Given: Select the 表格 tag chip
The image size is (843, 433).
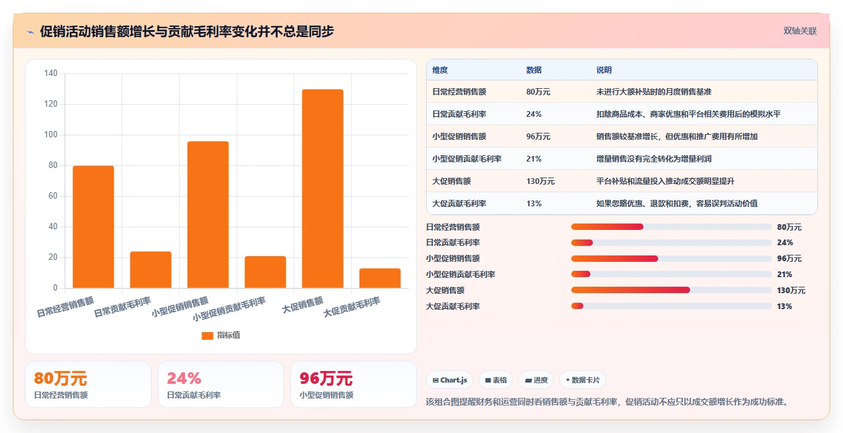Looking at the screenshot, I should point(496,380).
